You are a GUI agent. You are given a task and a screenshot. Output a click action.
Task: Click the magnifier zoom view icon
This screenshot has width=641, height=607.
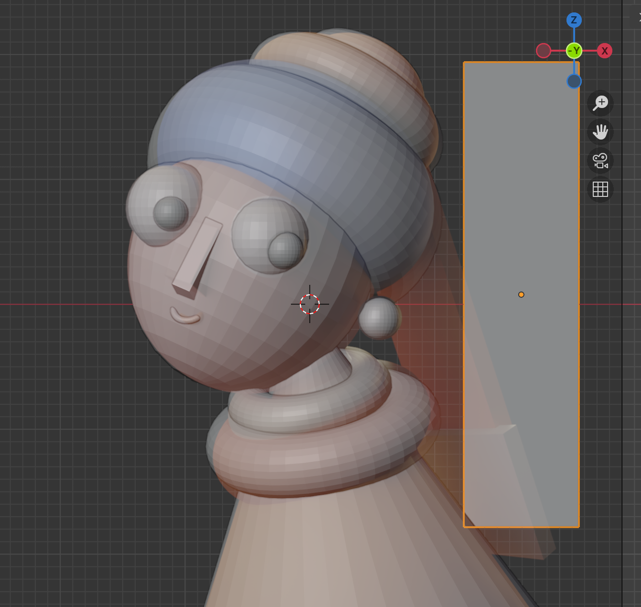tap(600, 103)
